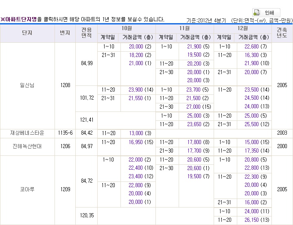The image size is (293, 225).
Task: Click 16,300 (3) December price
Action: coord(256,55)
